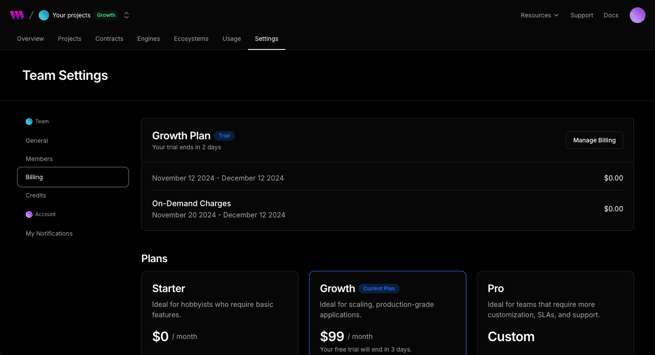Switch to the Overview tab
The width and height of the screenshot is (655, 355).
[x=30, y=39]
